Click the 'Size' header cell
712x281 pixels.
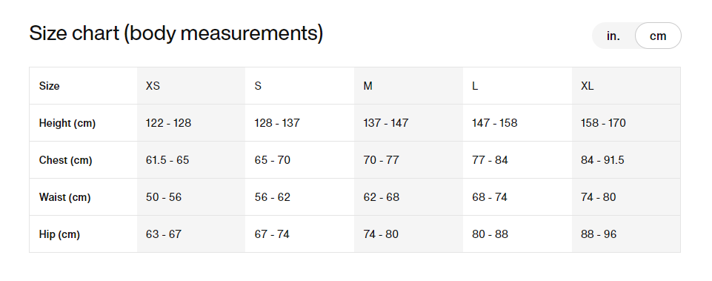coord(83,86)
